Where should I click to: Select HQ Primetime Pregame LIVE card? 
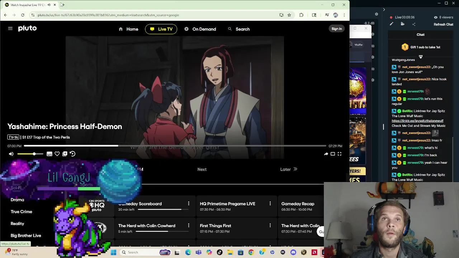click(x=237, y=206)
